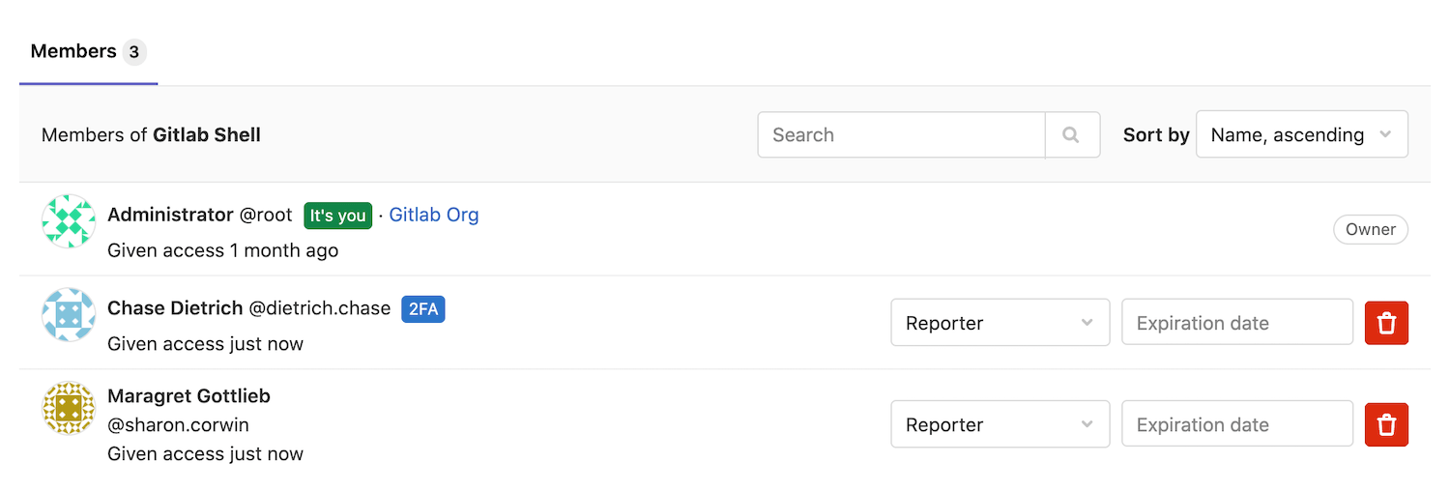
Task: Click the Members count badge showing 3
Action: (134, 52)
